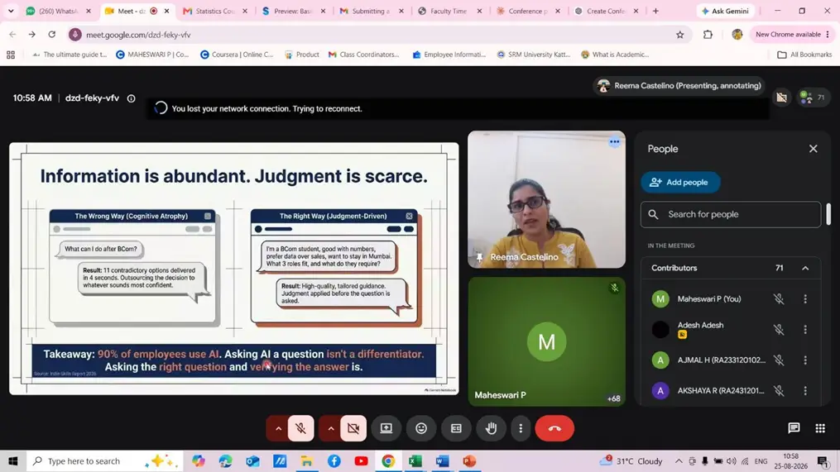Click the Search for people field
The width and height of the screenshot is (840, 472).
[x=731, y=214]
